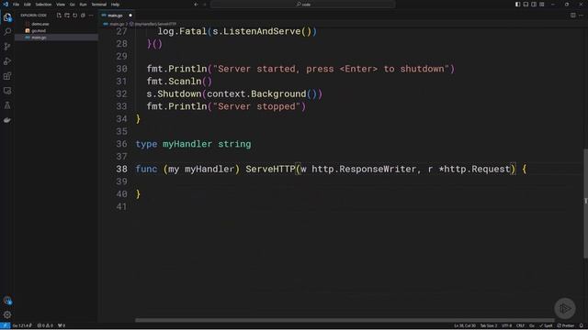588x330 pixels.
Task: Open demo.exe in the Explorer
Action: click(x=40, y=24)
